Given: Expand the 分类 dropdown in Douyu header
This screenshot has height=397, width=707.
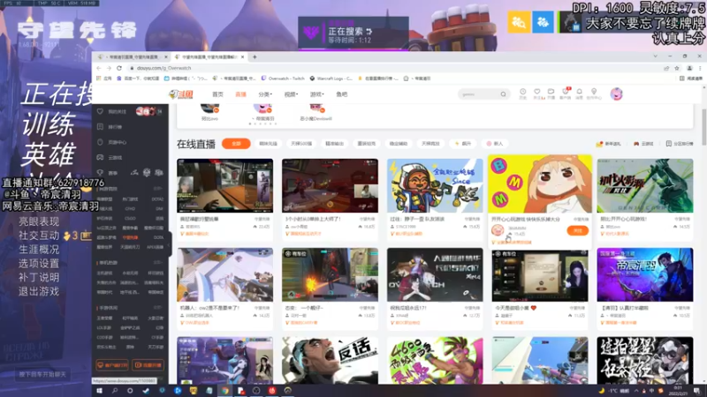Looking at the screenshot, I should (265, 94).
